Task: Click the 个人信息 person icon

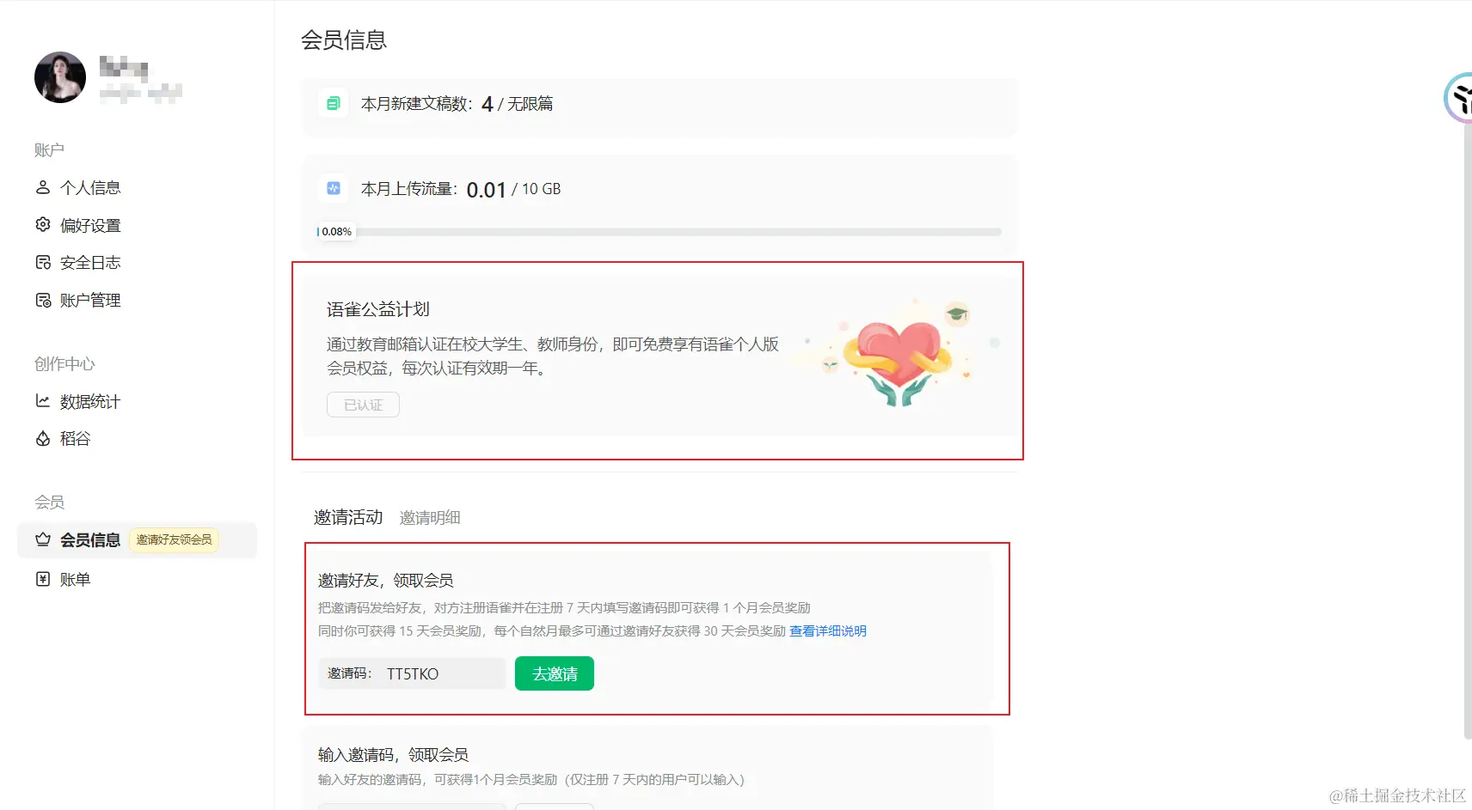Action: [43, 187]
